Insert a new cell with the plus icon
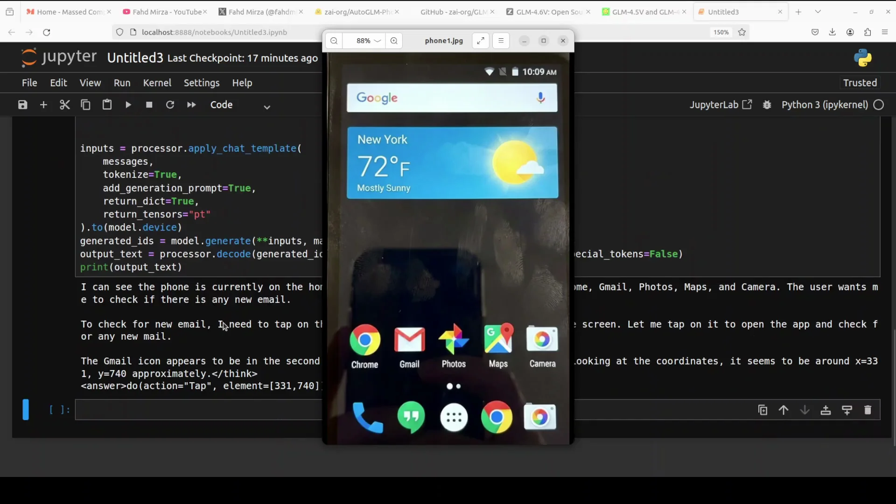This screenshot has height=504, width=896. tap(43, 105)
